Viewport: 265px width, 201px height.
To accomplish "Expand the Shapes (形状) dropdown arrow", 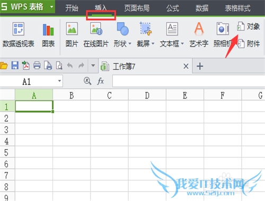I will (x=130, y=43).
